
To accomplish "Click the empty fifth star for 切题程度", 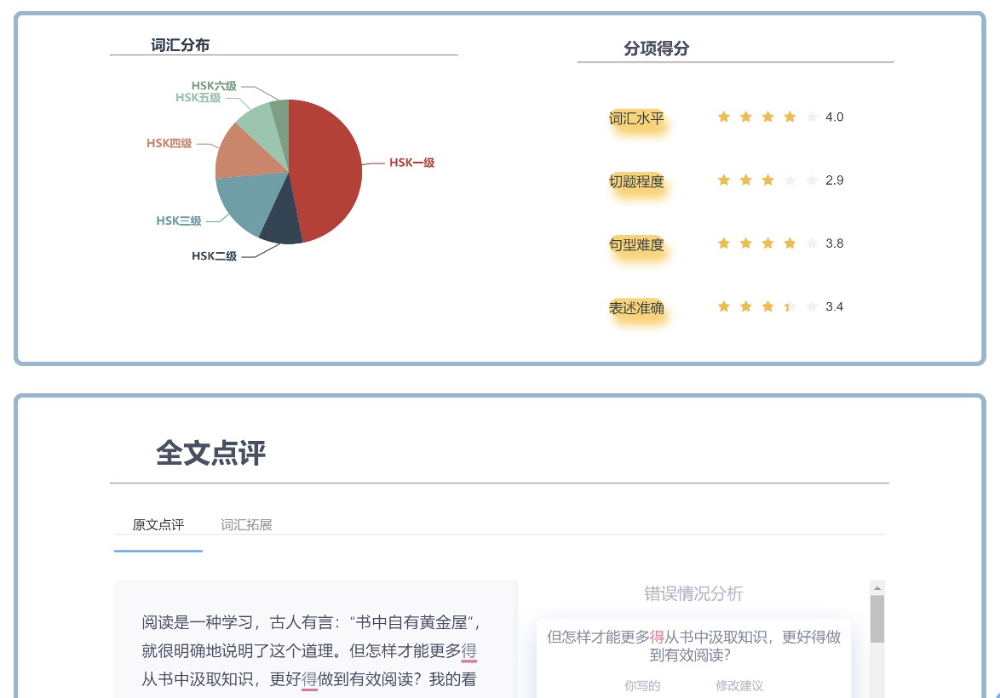I will [x=811, y=180].
